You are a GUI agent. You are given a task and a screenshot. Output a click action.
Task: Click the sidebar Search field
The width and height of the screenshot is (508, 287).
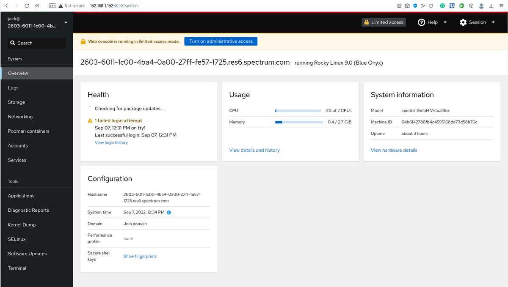click(x=37, y=43)
